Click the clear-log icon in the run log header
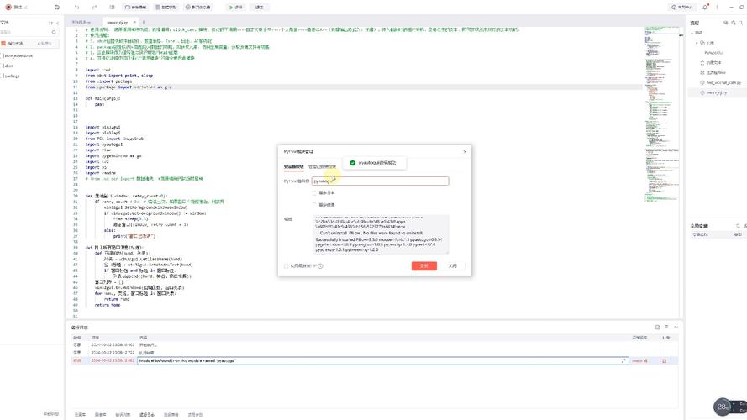Screen dimensions: 747x420 [657, 327]
